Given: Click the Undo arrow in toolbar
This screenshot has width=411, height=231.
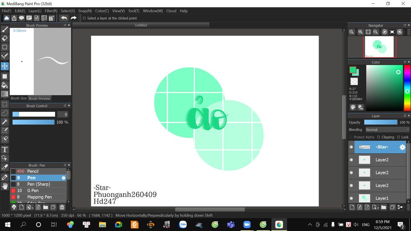Looking at the screenshot, I should coord(64,18).
